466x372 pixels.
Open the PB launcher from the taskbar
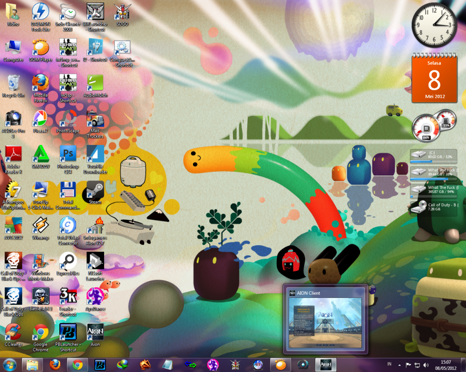[x=100, y=365]
